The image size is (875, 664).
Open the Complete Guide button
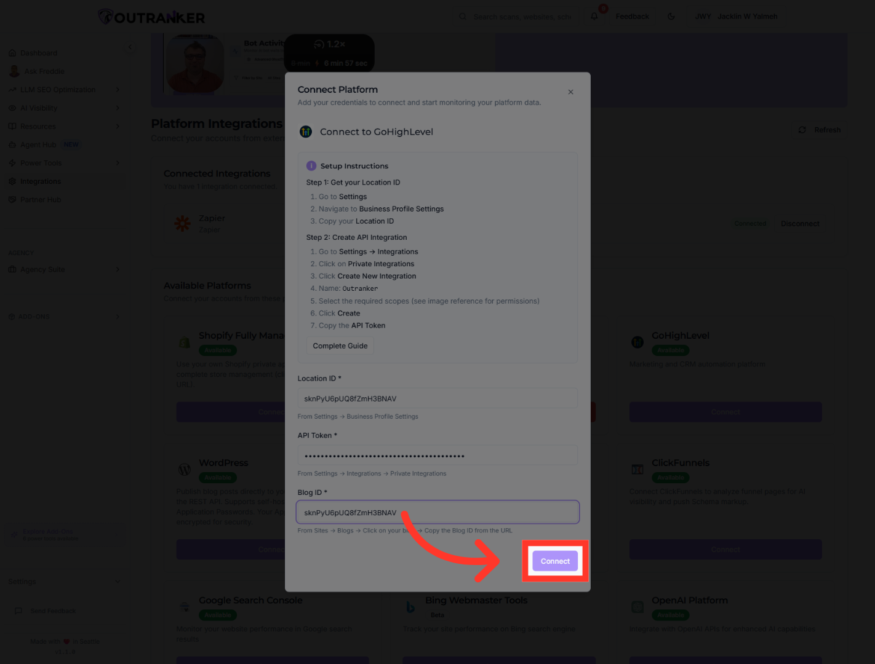(340, 346)
